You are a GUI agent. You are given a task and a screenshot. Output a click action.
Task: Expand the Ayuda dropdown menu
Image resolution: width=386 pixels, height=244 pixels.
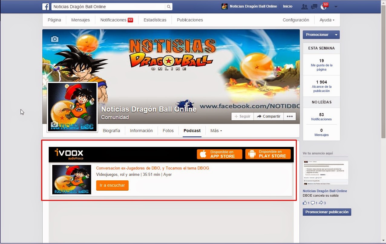tap(327, 20)
